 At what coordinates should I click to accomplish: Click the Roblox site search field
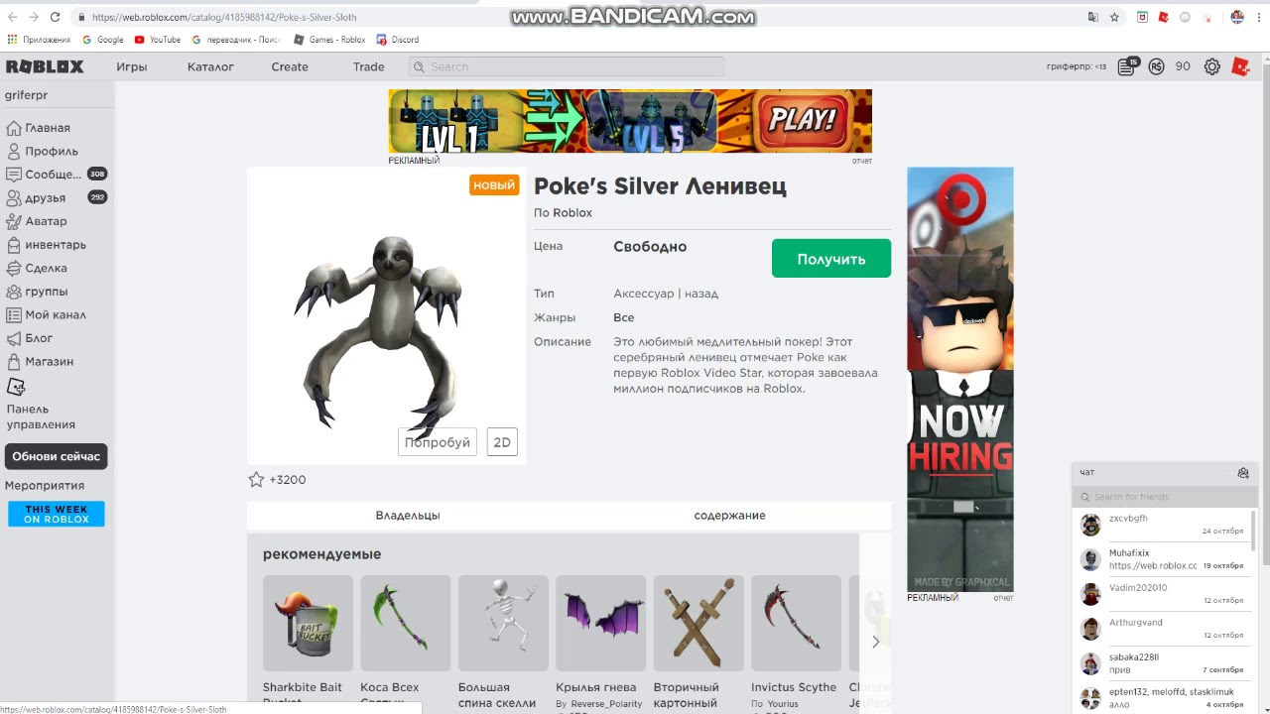567,66
